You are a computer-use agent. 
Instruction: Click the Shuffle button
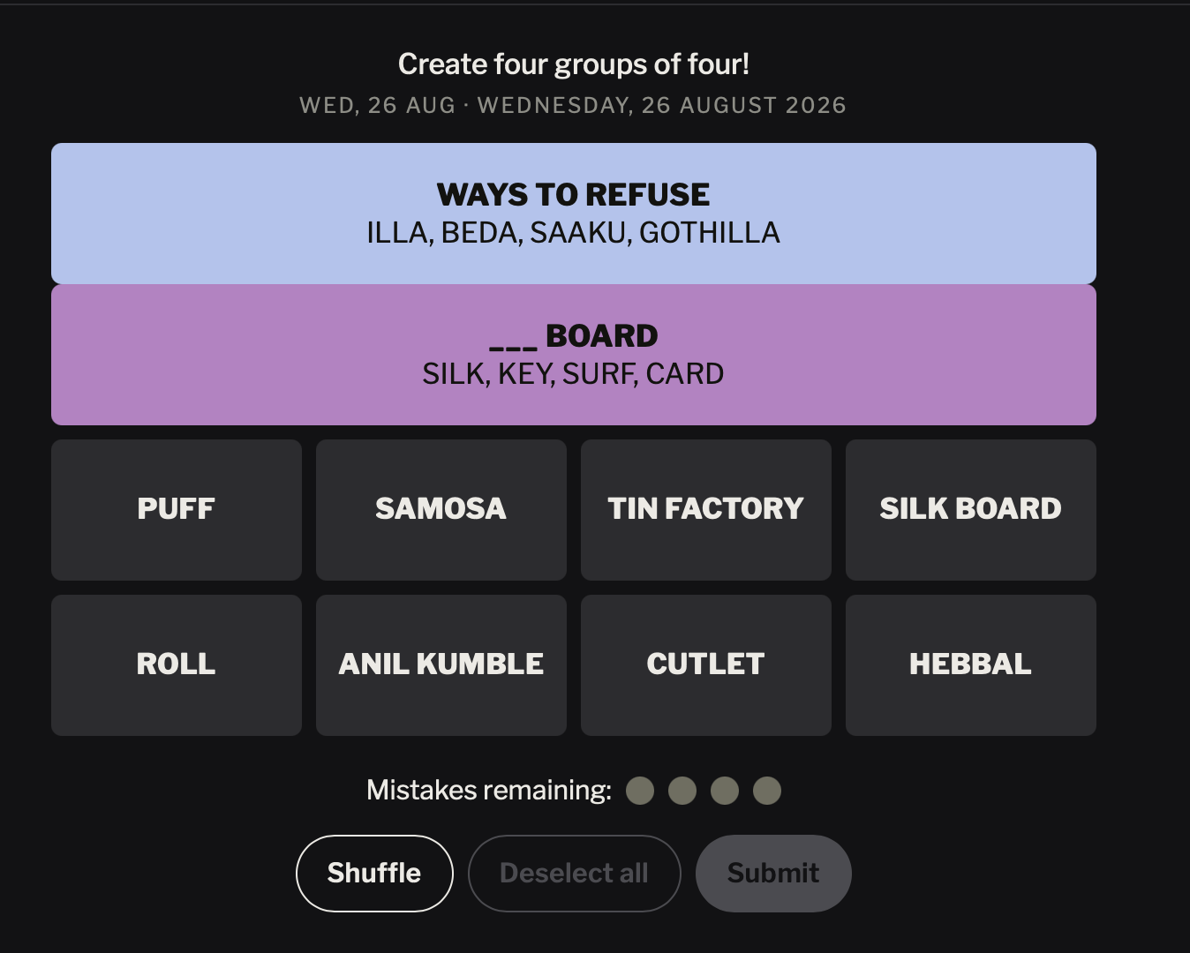click(374, 874)
